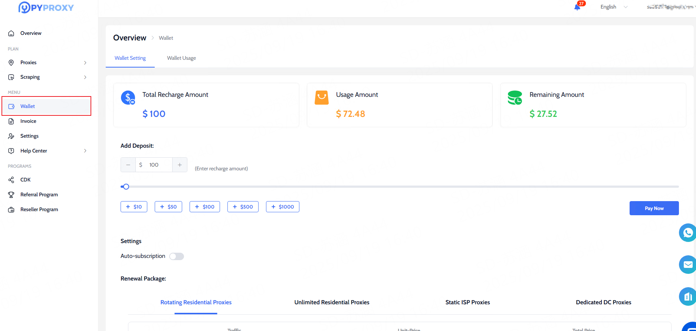This screenshot has height=331, width=696.
Task: Expand the Scraping submenu
Action: point(85,77)
